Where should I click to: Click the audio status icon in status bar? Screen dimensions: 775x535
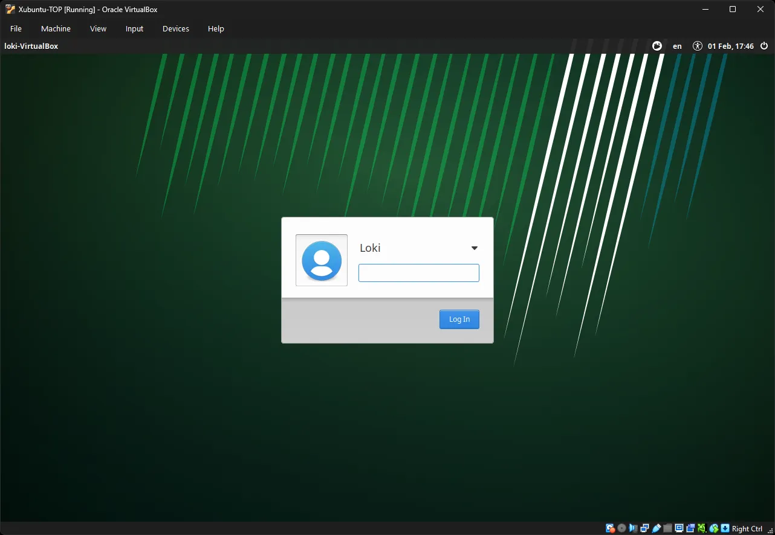[x=632, y=528]
